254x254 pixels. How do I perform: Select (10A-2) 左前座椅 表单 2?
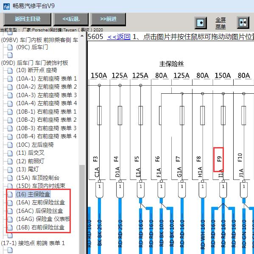coord(46,87)
